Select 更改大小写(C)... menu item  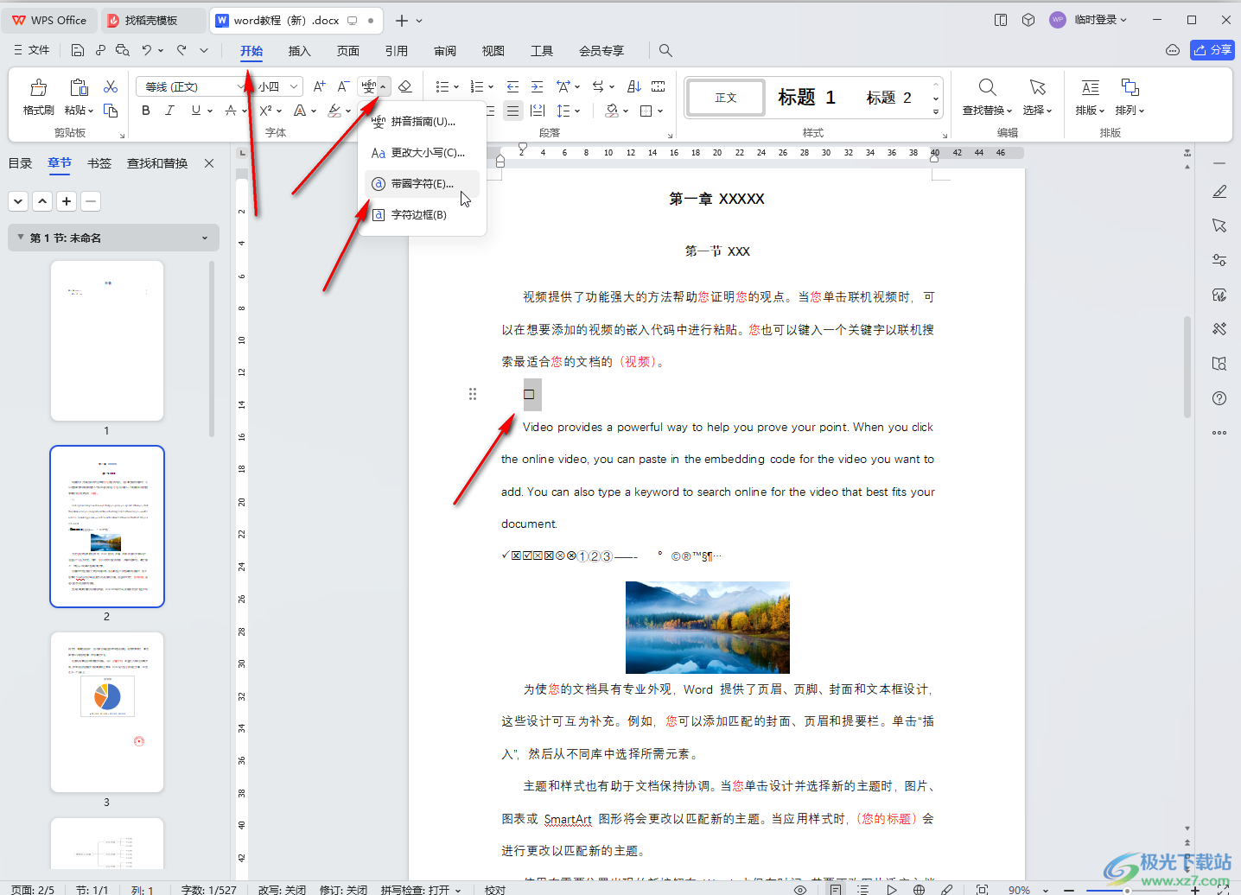(x=422, y=152)
